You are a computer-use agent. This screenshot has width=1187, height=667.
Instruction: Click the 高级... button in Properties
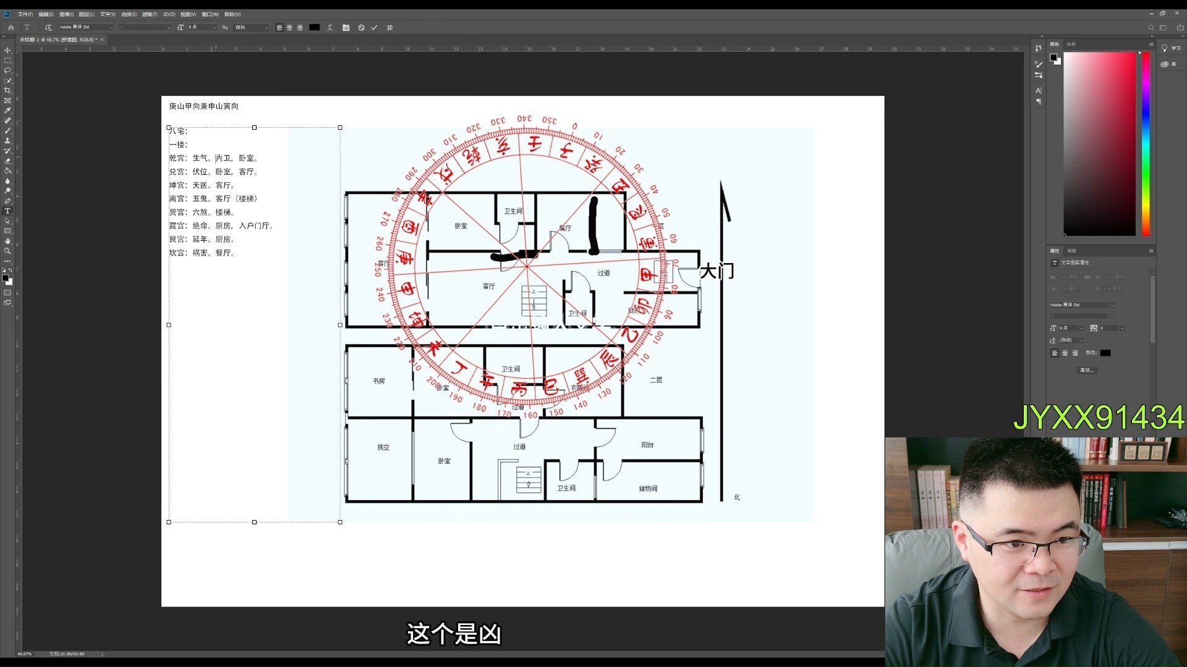point(1087,371)
